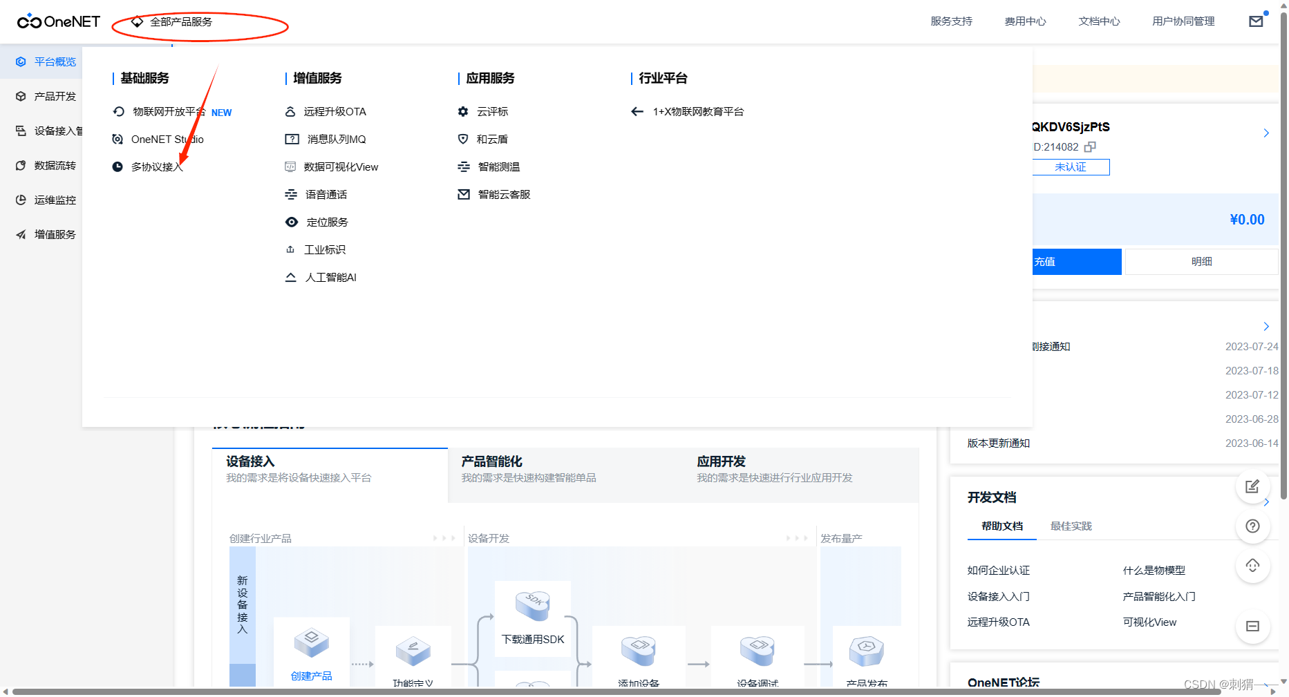The width and height of the screenshot is (1289, 697).
Task: Click the 定位服务 eye icon
Action: (292, 222)
